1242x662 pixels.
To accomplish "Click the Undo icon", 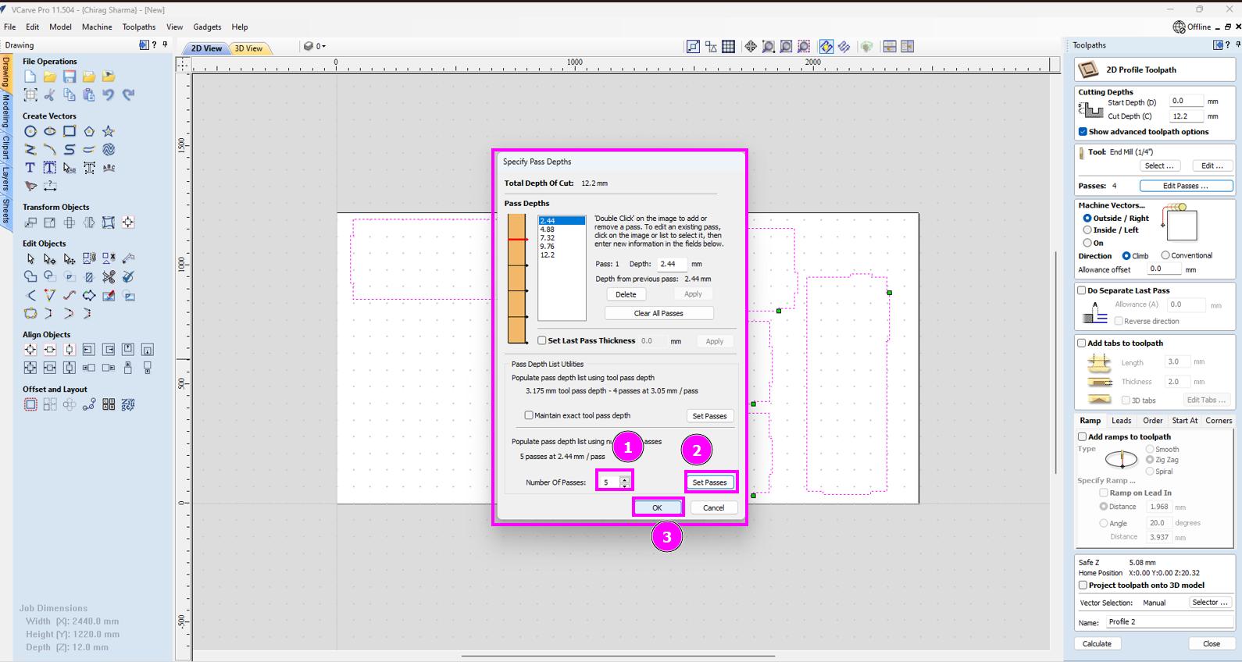I will click(109, 94).
